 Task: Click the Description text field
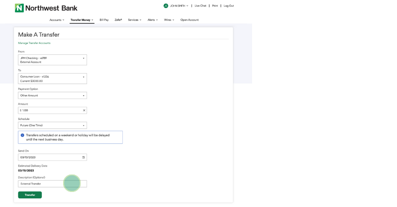pos(52,184)
